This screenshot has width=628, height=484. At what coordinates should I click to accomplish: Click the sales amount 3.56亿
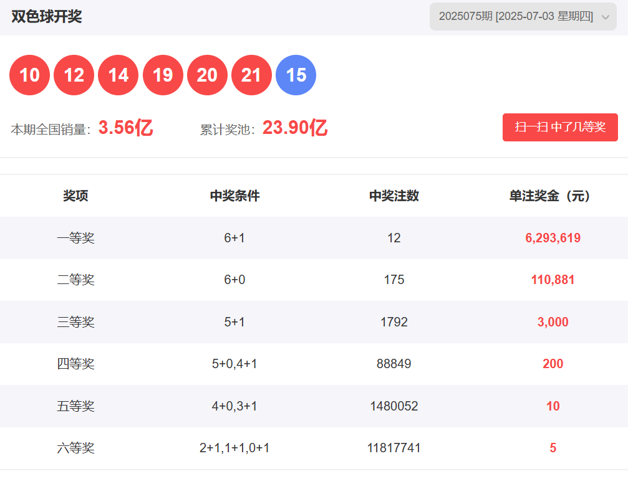click(x=126, y=128)
